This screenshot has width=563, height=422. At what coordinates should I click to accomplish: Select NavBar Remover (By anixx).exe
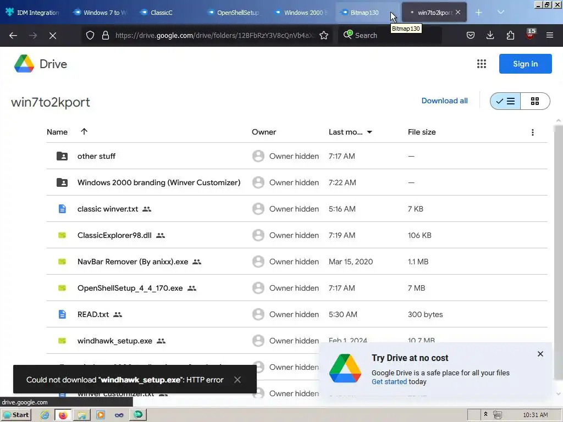click(x=133, y=262)
